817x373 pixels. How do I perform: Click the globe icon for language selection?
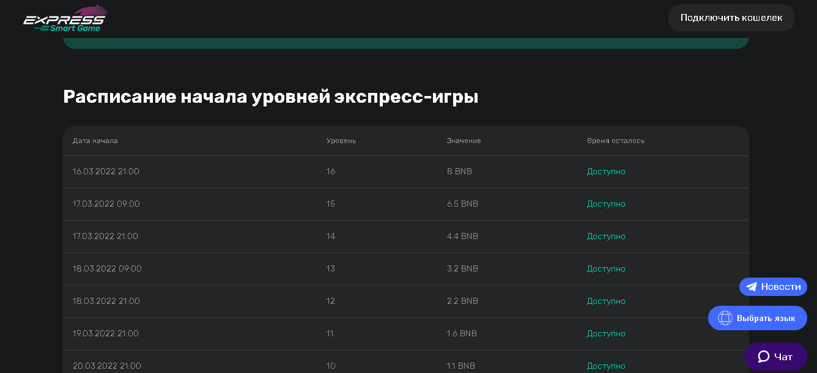(x=725, y=318)
